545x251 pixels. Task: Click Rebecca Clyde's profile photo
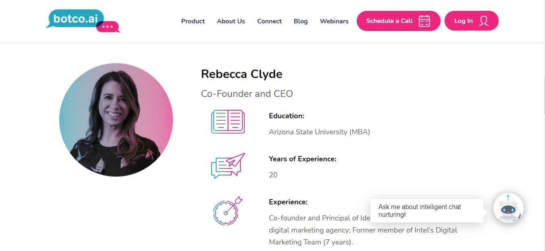[116, 120]
